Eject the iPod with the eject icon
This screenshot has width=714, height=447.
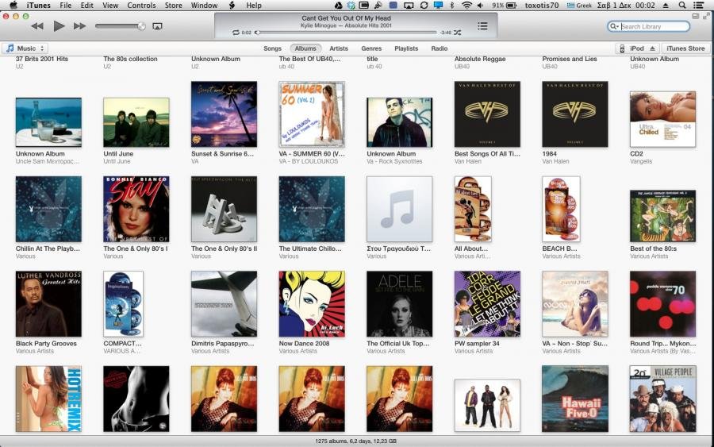(x=653, y=48)
